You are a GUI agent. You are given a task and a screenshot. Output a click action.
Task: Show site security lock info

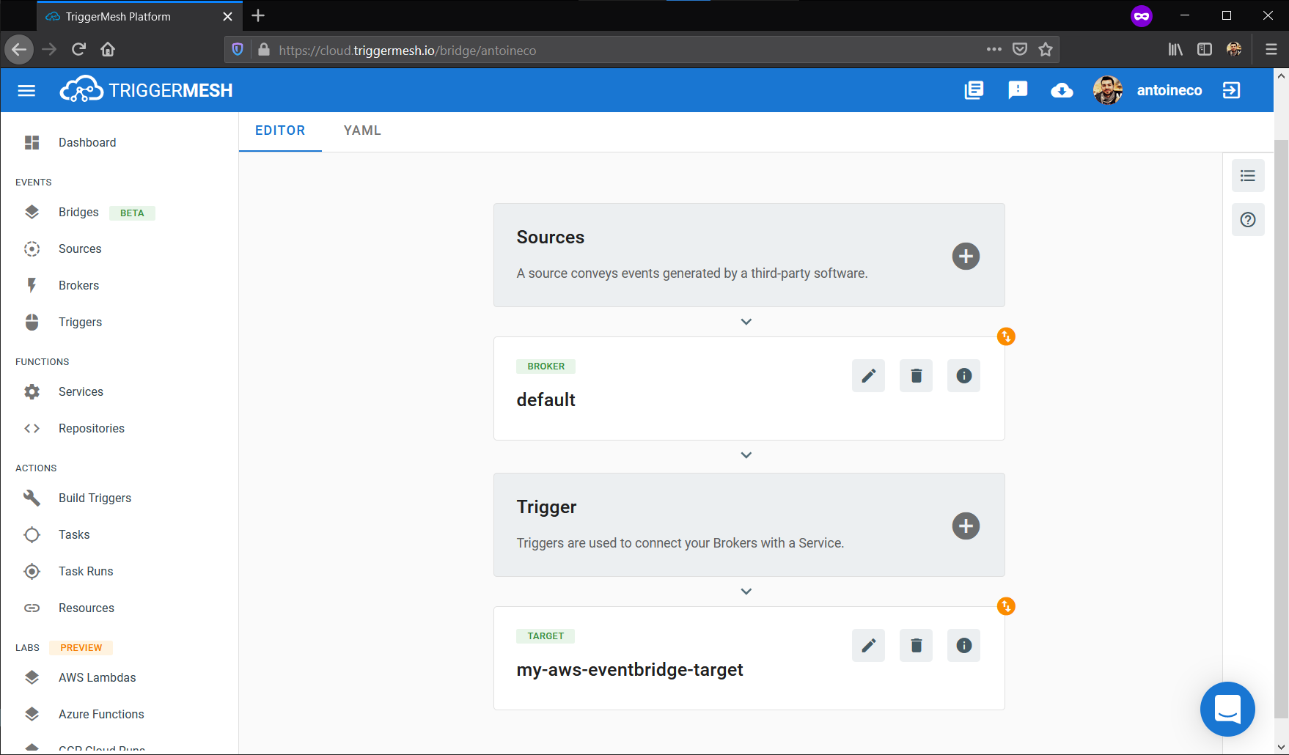pyautogui.click(x=264, y=49)
